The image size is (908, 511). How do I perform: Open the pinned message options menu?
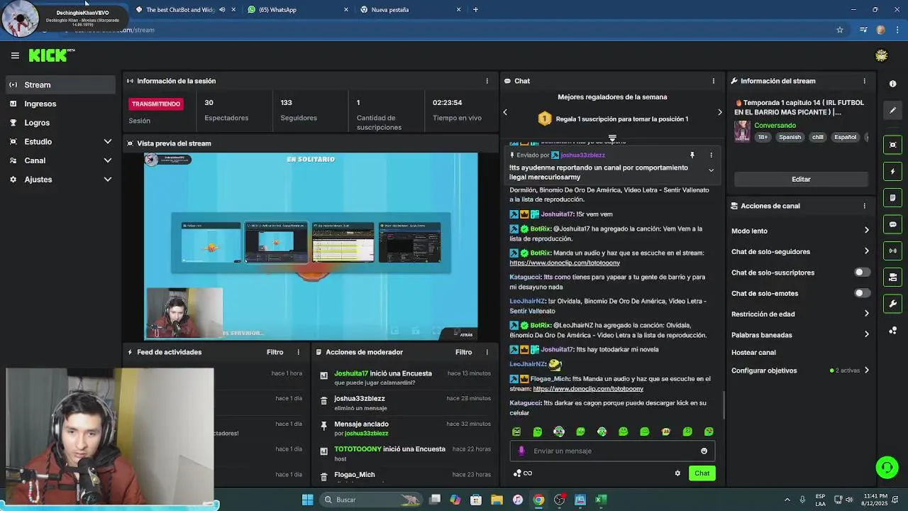point(711,155)
